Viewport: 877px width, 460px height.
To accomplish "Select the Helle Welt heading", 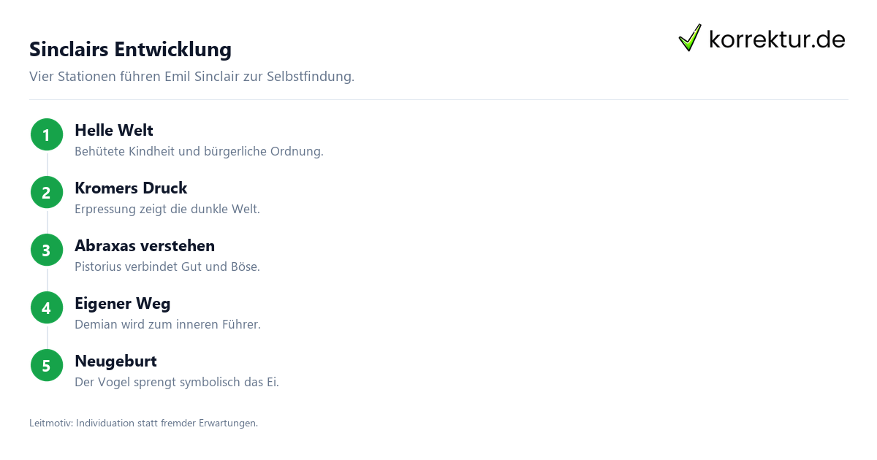I will tap(114, 131).
